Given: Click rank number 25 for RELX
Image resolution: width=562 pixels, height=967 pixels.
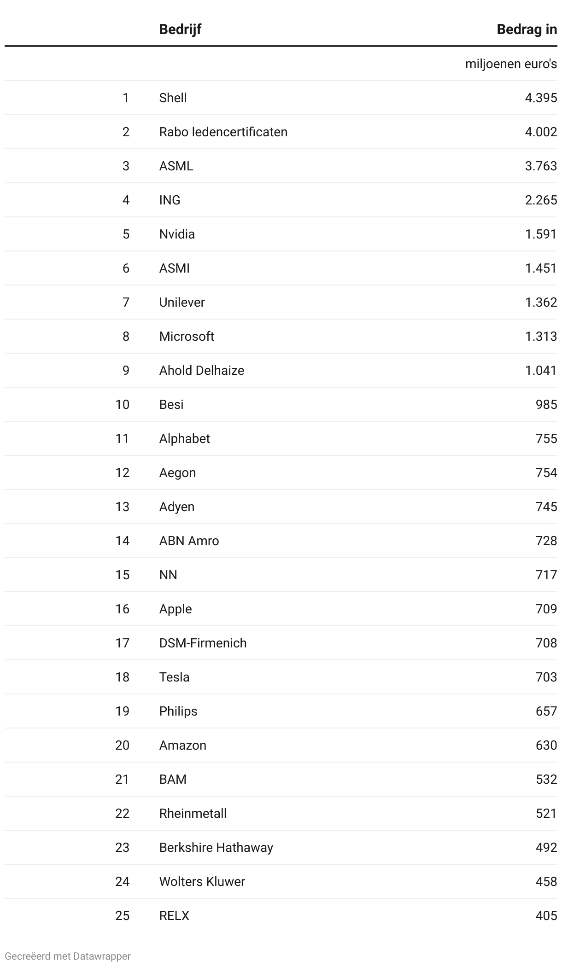Looking at the screenshot, I should click(122, 916).
